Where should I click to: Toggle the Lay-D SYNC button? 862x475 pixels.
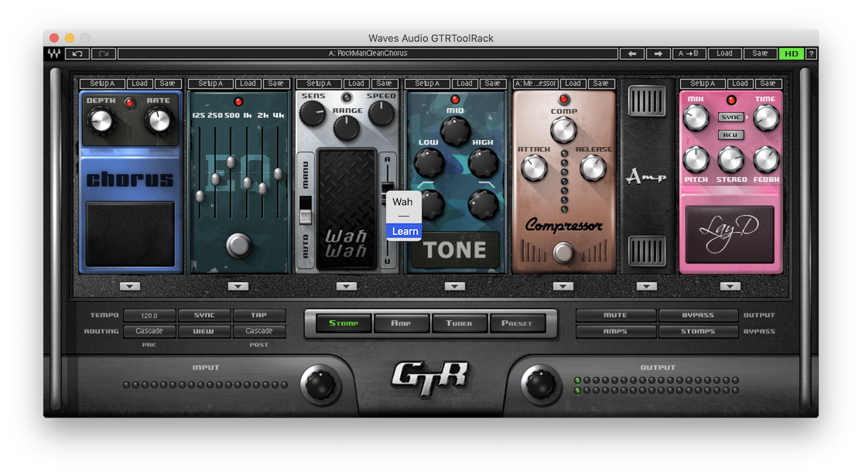tap(730, 117)
